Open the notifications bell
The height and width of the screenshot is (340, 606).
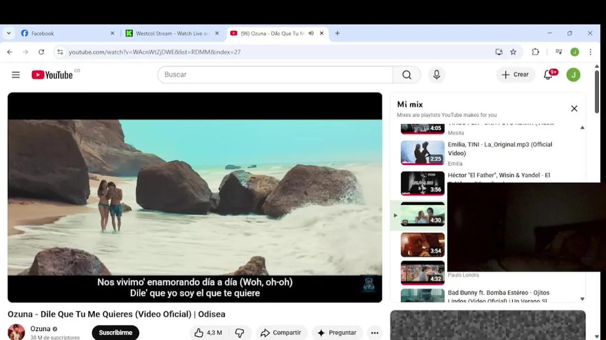coord(548,75)
